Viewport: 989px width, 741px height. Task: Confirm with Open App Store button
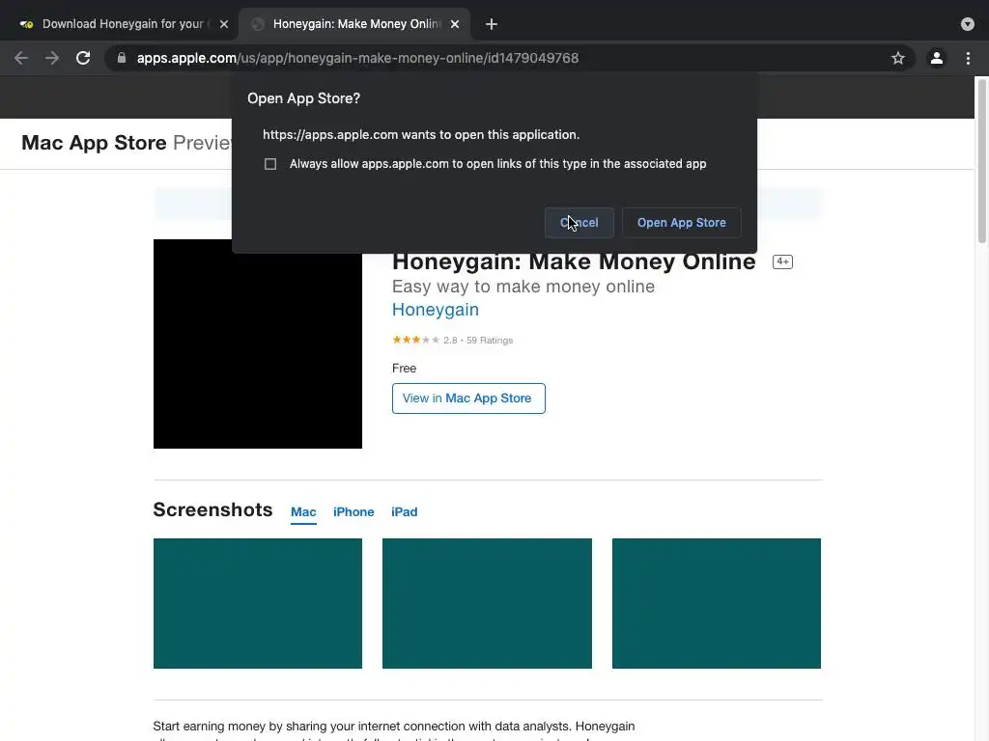[681, 223]
